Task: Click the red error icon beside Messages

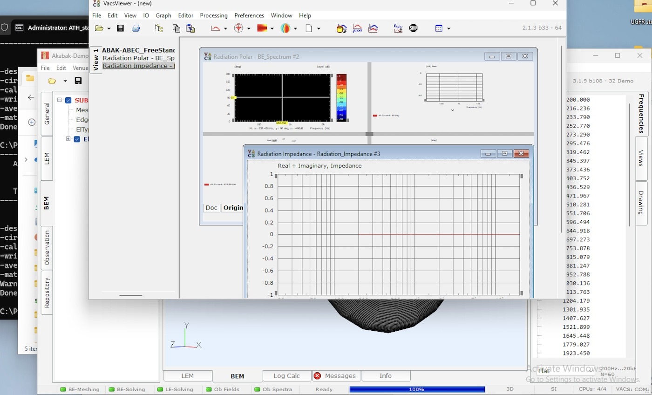Action: click(x=317, y=375)
